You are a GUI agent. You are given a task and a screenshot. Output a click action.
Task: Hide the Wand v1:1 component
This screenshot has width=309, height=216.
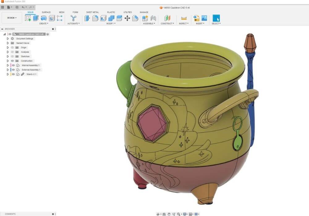[13, 74]
